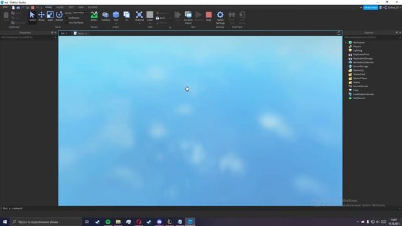Open Discord from the taskbar
The image size is (402, 226).
pos(159,222)
